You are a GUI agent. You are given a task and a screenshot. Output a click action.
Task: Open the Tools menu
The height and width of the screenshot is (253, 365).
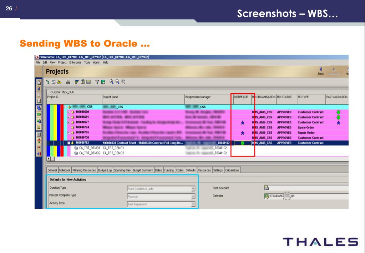(x=87, y=63)
